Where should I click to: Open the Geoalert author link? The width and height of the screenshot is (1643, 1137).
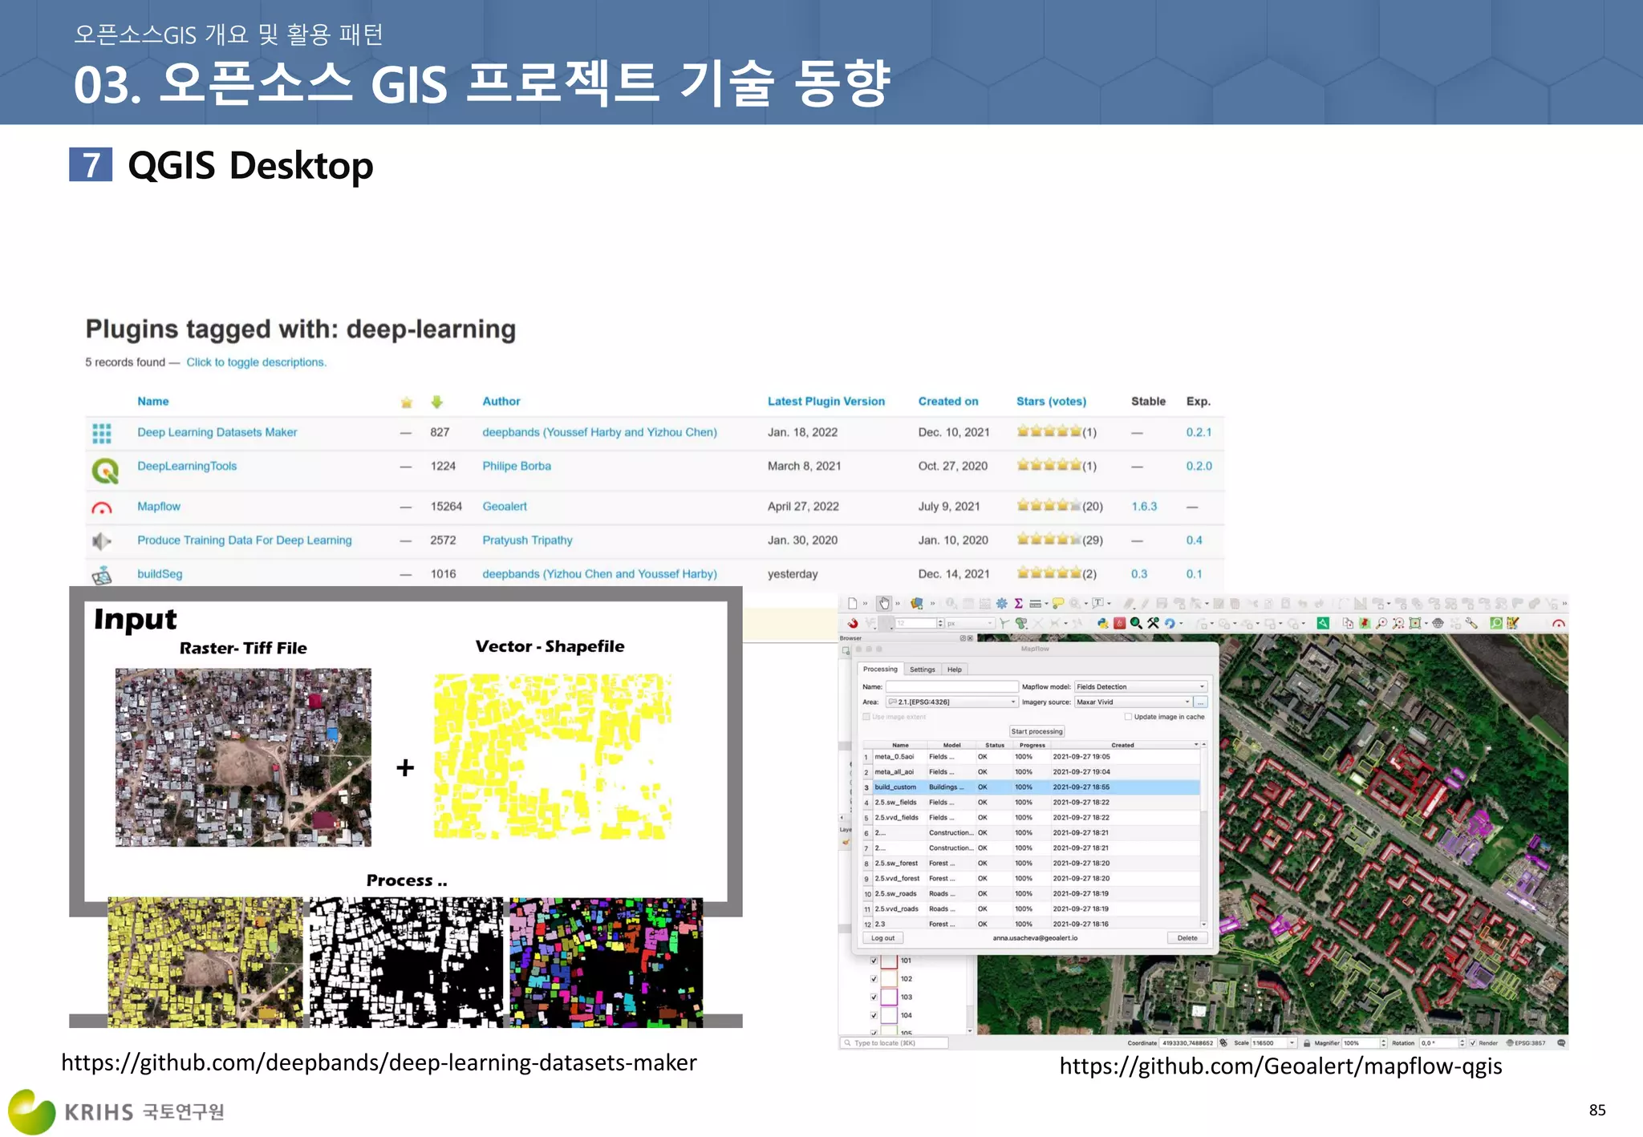(505, 507)
